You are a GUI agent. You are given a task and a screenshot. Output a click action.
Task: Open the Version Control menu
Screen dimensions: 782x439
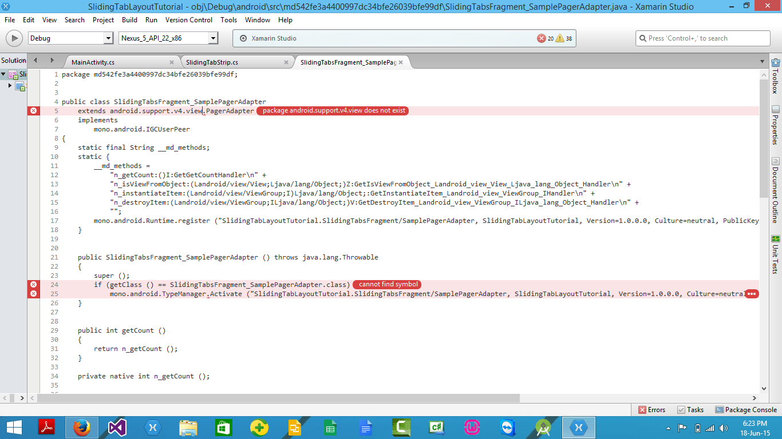[x=189, y=20]
